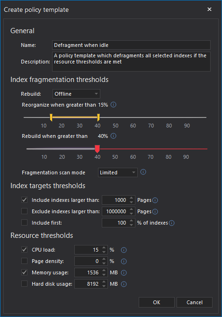This screenshot has height=317, width=222.
Task: Enable the Page density checkbox
Action: coord(25,261)
